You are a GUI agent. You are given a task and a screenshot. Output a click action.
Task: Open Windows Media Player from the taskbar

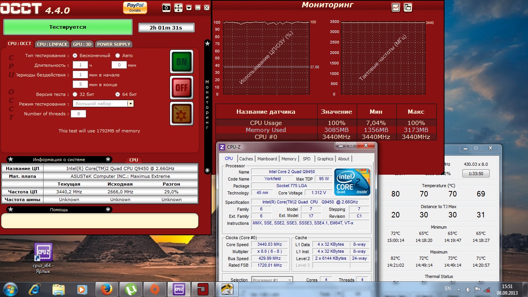(82, 289)
